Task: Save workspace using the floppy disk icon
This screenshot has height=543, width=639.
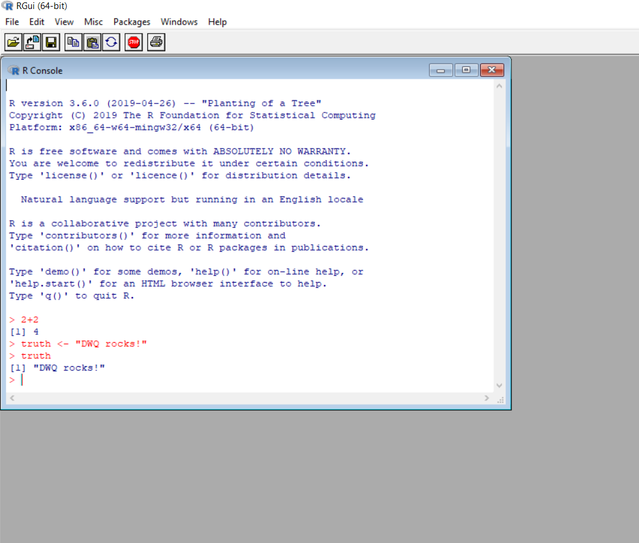Action: (51, 42)
